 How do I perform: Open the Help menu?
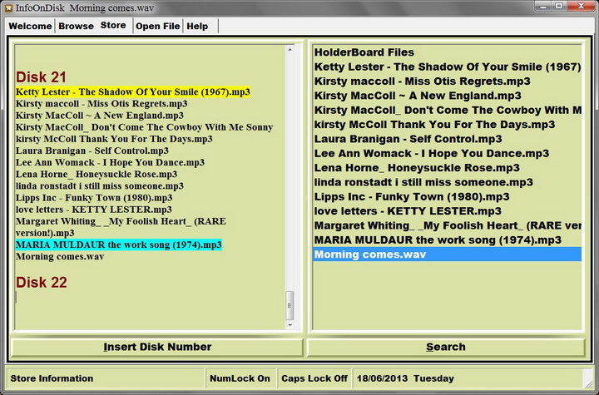(x=197, y=26)
